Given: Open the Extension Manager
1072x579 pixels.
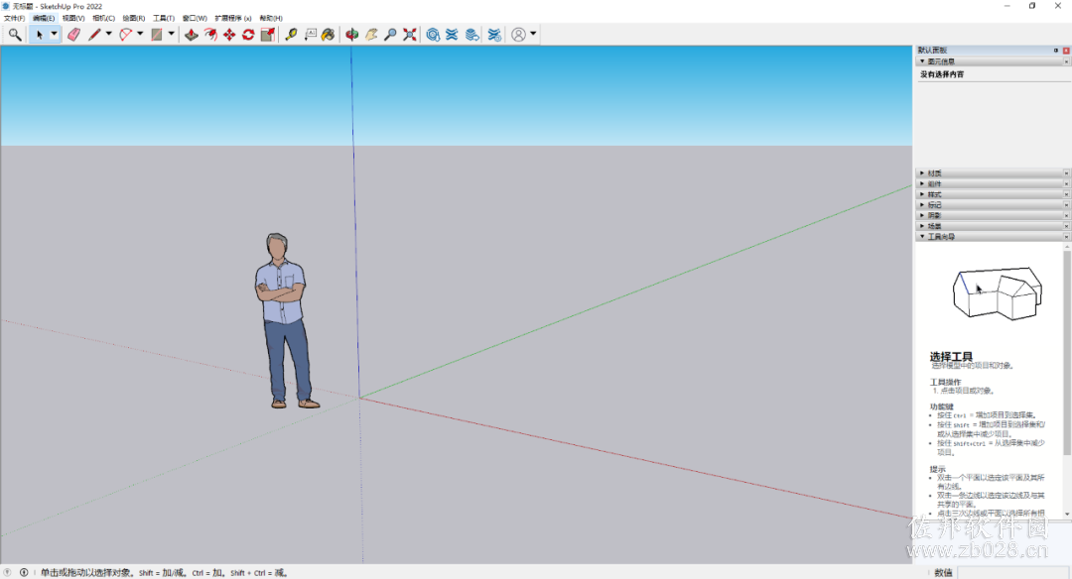Looking at the screenshot, I should (x=494, y=34).
